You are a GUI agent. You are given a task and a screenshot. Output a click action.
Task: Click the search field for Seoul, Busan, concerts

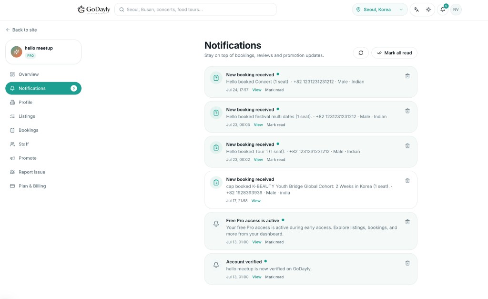click(x=195, y=10)
